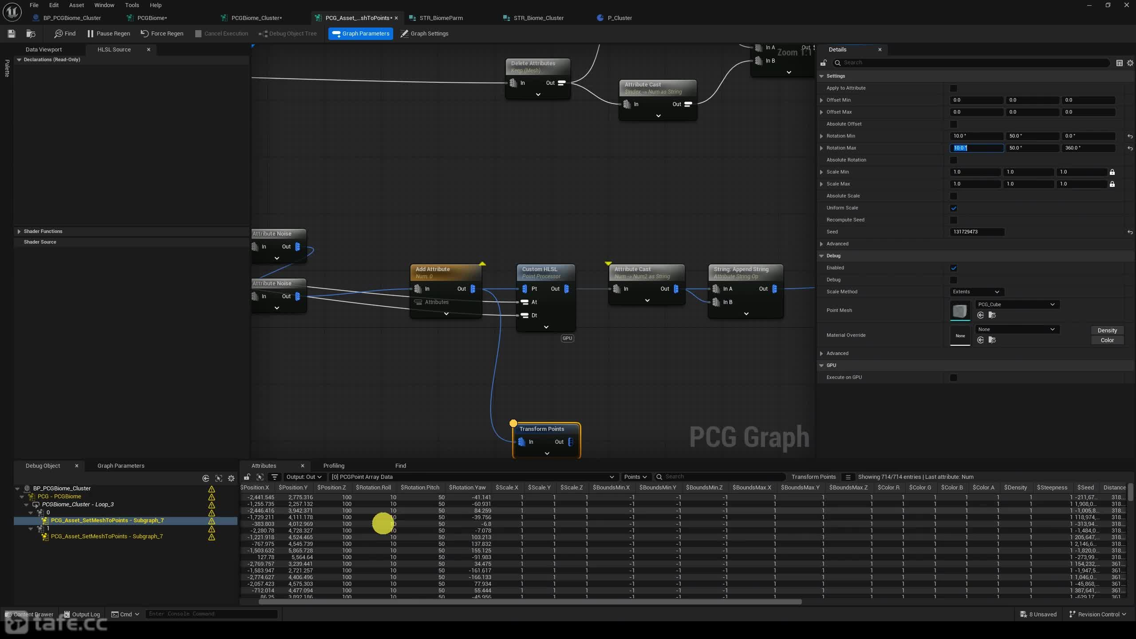Open the Output: Out dropdown

(304, 477)
